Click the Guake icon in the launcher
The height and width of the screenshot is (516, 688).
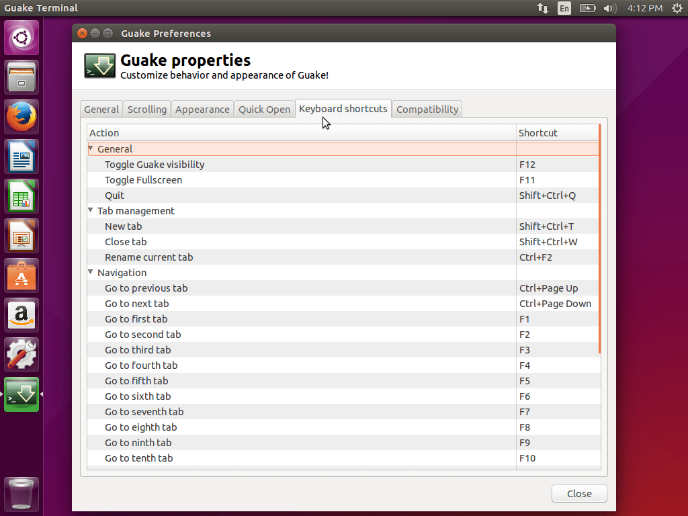coord(21,394)
